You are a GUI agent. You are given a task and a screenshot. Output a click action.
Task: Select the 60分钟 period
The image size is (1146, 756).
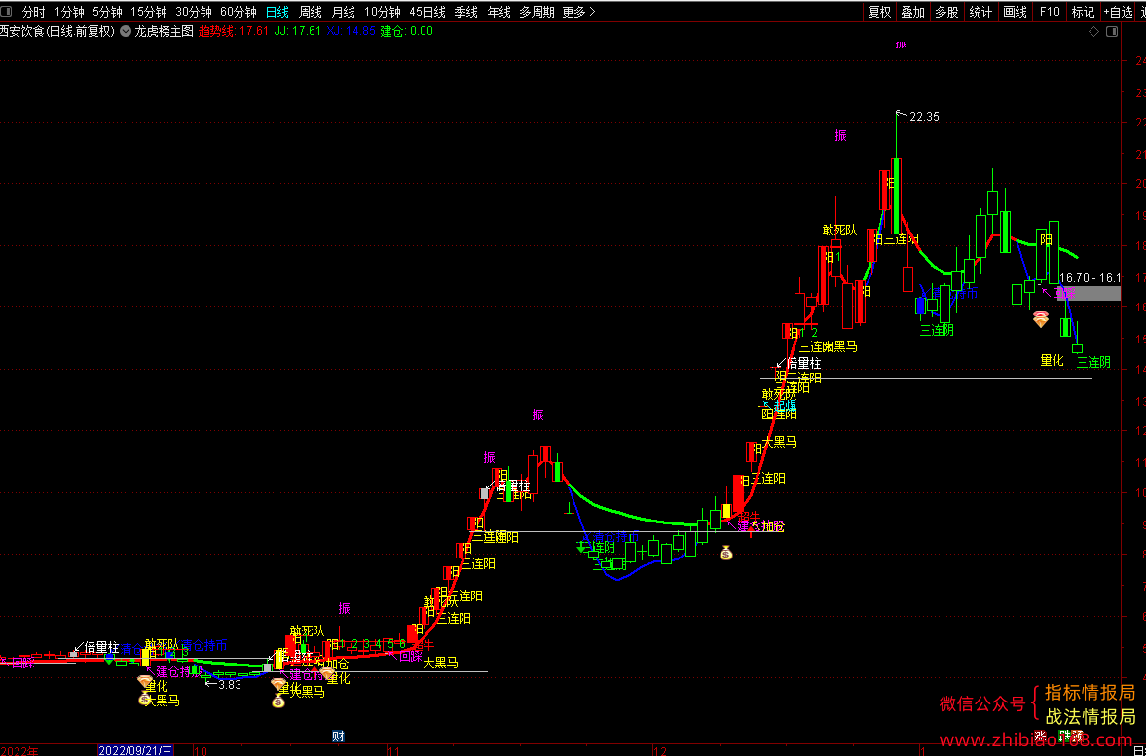(239, 12)
